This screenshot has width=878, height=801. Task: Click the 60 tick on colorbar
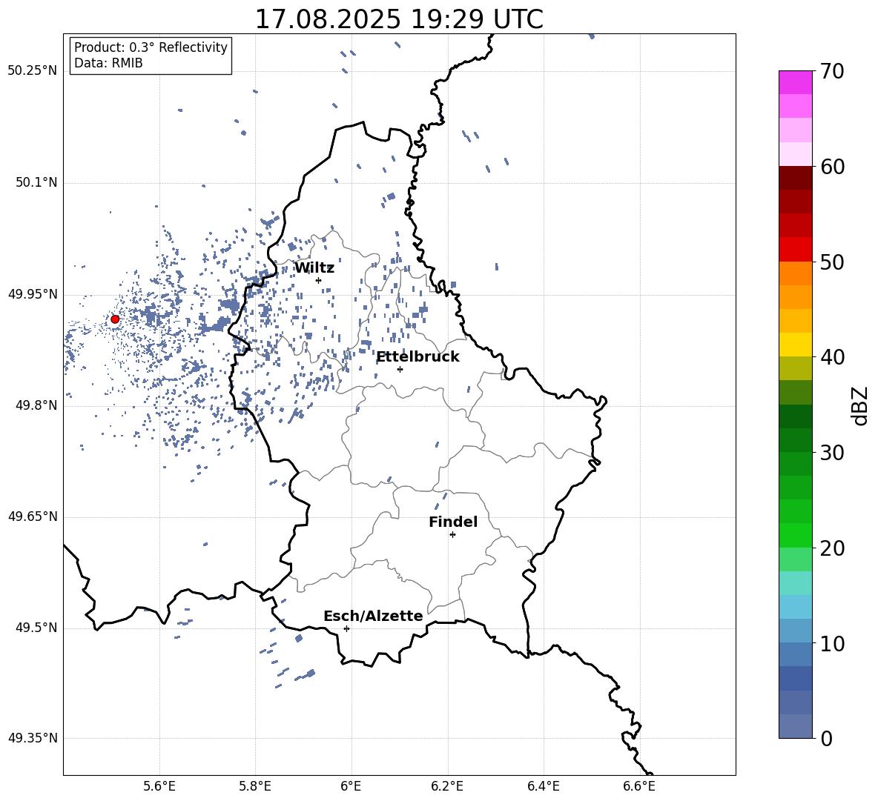coord(832,167)
